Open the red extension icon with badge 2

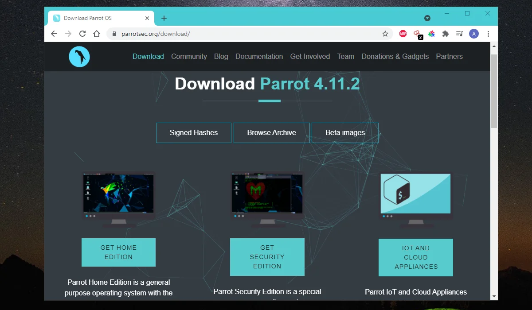[417, 34]
